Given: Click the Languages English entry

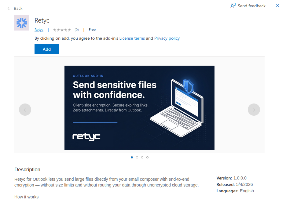Looking at the screenshot, I should point(235,191).
